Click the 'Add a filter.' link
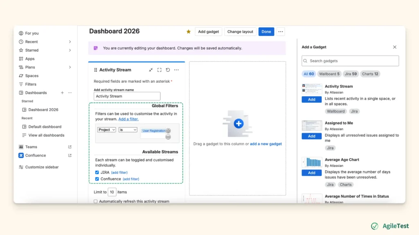Screen dimensions: 419x235 tap(128, 119)
